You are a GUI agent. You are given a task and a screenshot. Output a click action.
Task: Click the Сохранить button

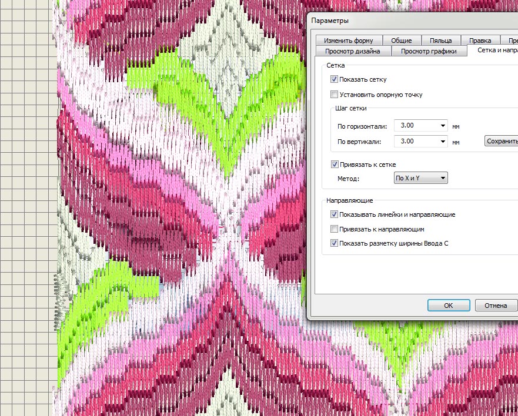[x=502, y=142]
